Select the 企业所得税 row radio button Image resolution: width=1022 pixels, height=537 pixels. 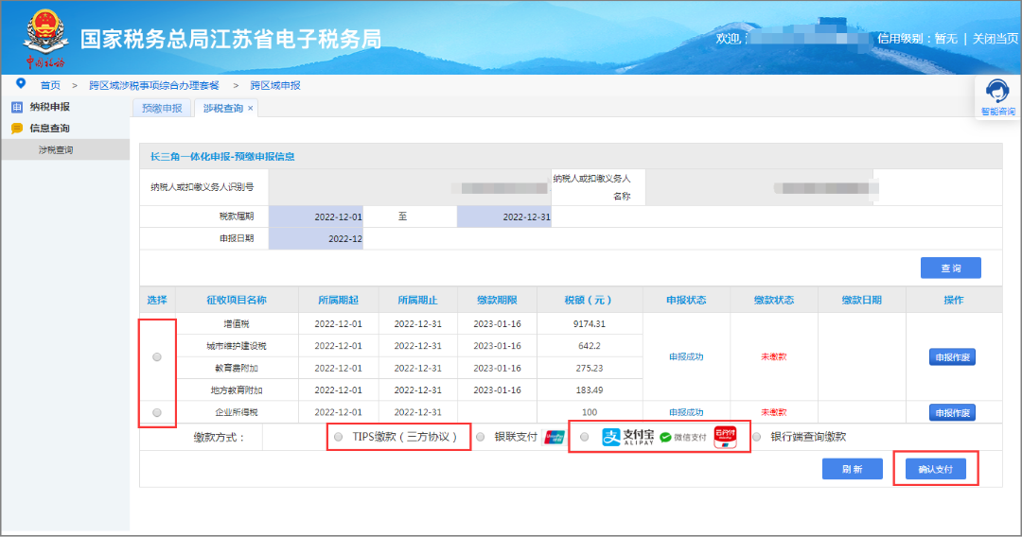(157, 412)
